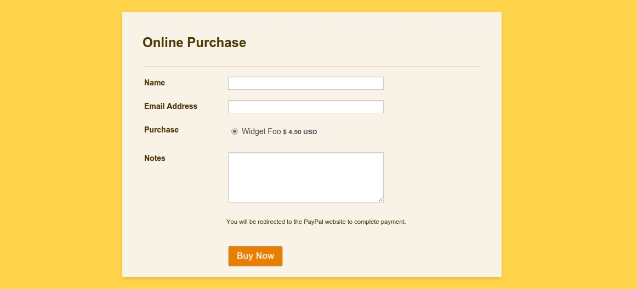The width and height of the screenshot is (637, 289).
Task: Click the divider line below the heading
Action: point(311,66)
